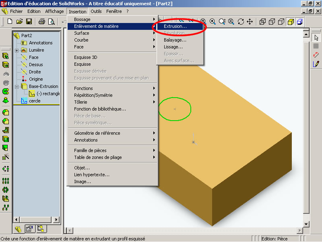Select the Rib feature icon

tap(6, 130)
